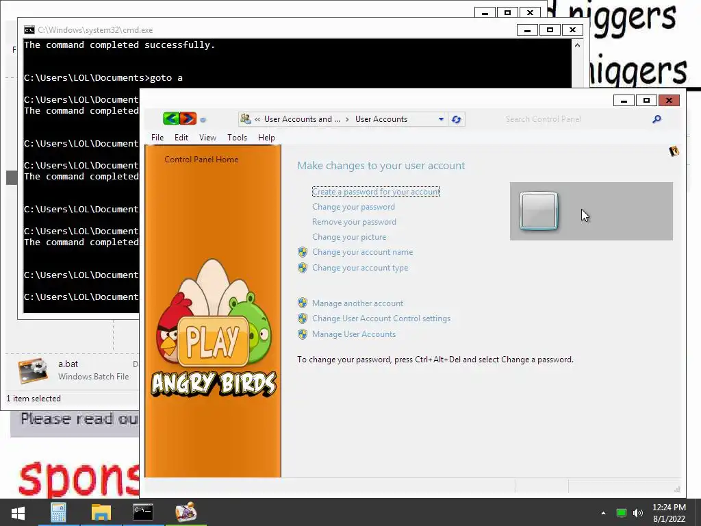The width and height of the screenshot is (701, 526).
Task: Select 'User Accounts' breadcrumb segment
Action: pyautogui.click(x=381, y=119)
